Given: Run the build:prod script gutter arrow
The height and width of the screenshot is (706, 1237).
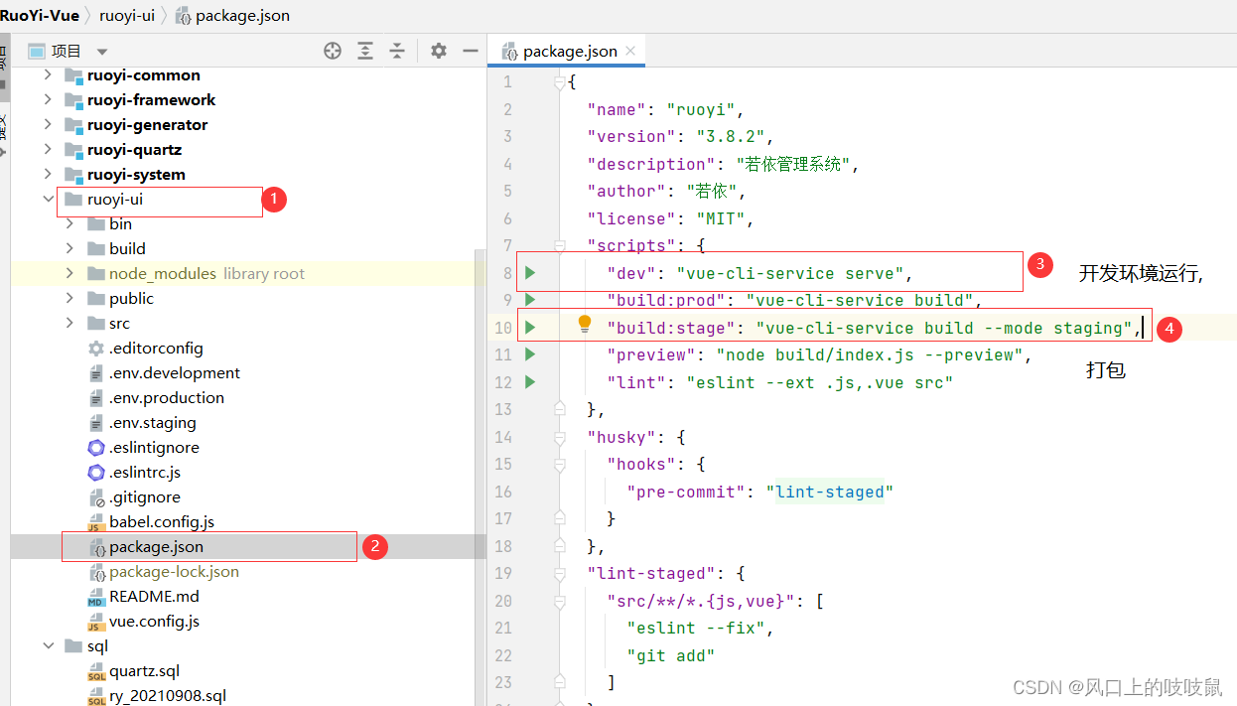Looking at the screenshot, I should pos(530,299).
